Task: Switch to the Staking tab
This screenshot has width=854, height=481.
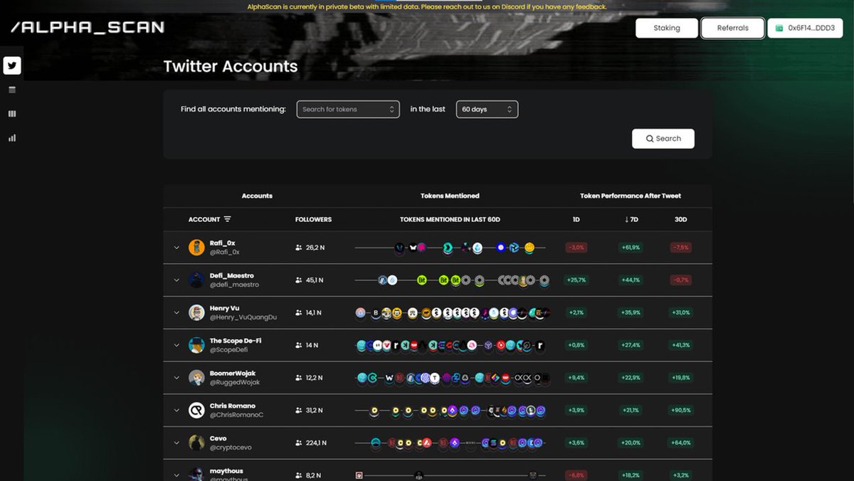Action: click(x=666, y=28)
